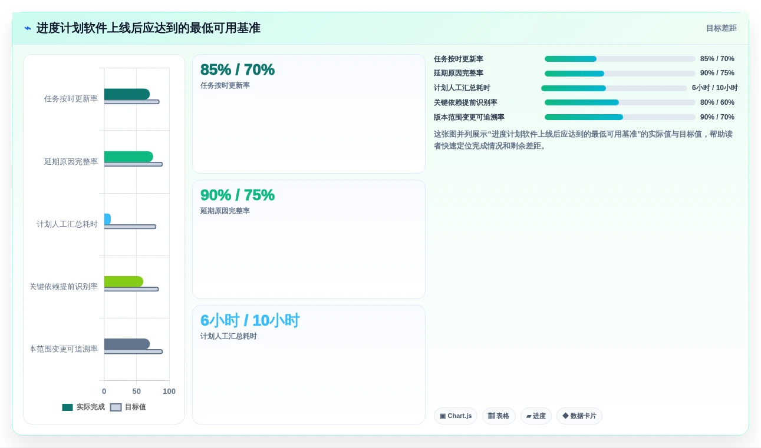761x448 pixels.
Task: Select the 进度 tag chip
Action: 536,416
